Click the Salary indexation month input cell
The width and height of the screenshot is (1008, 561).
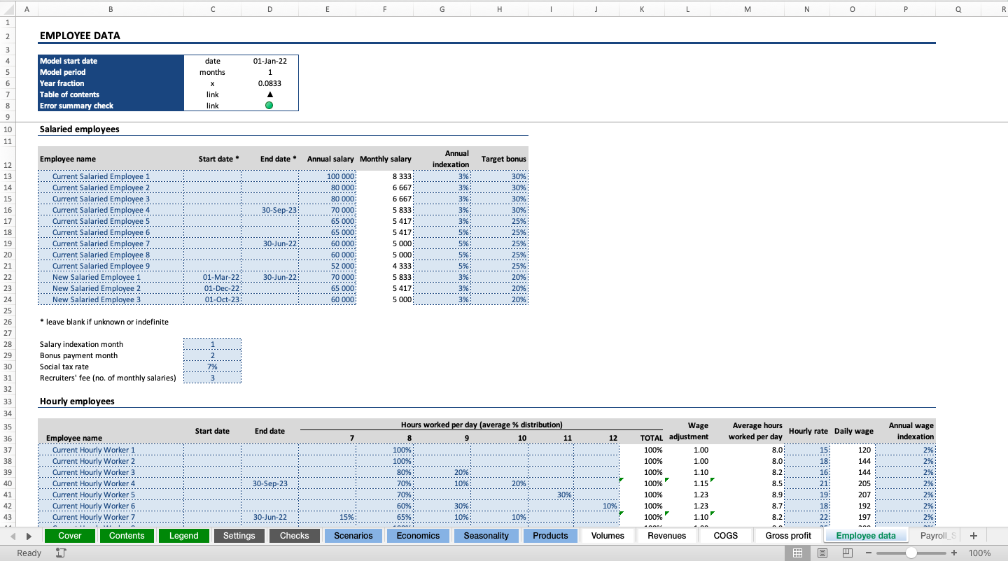[212, 344]
